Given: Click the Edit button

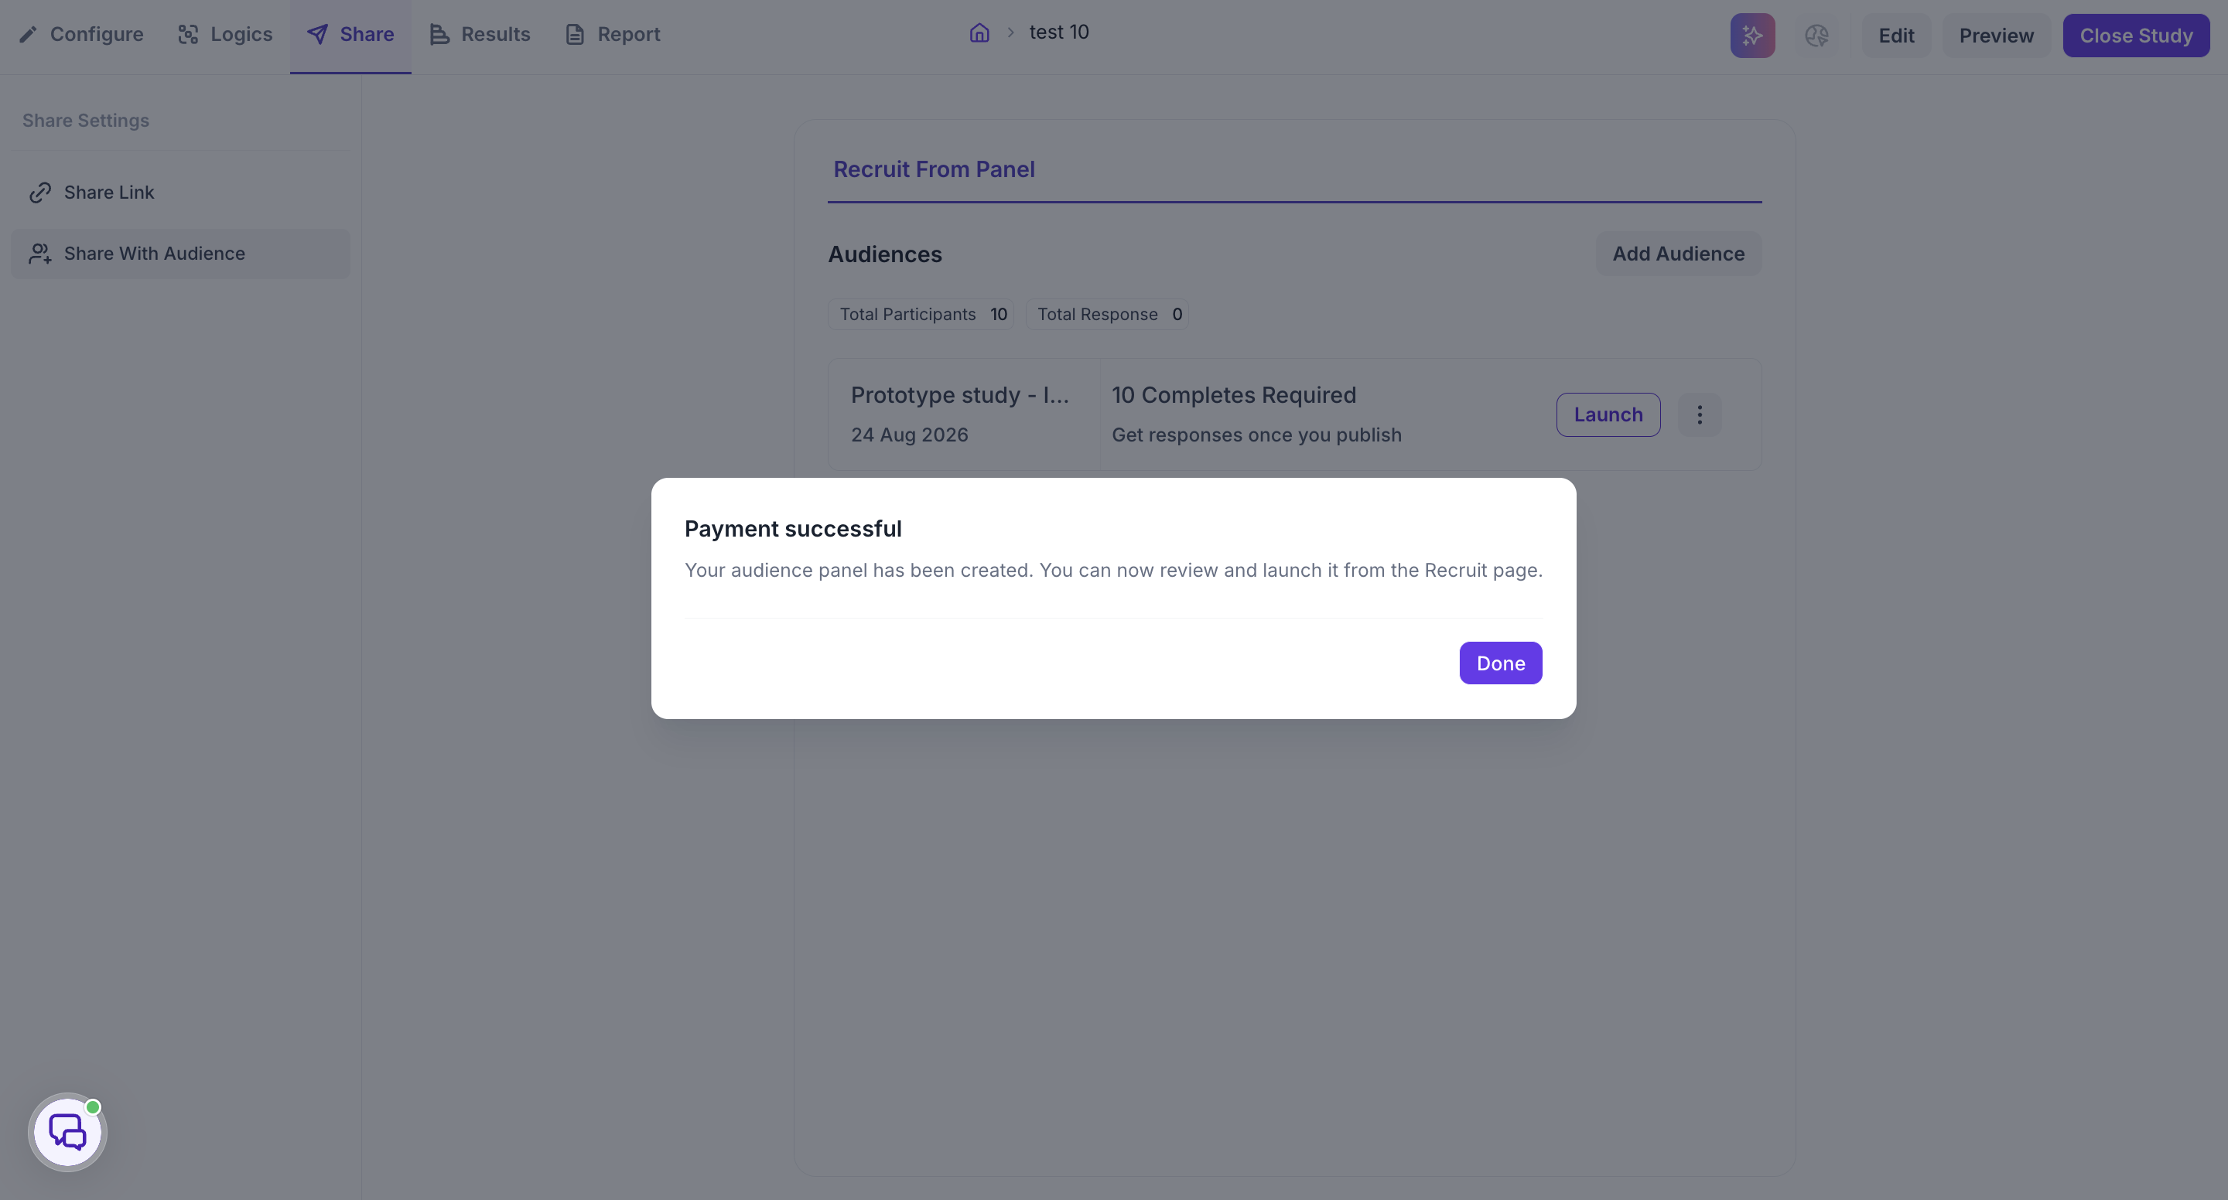Looking at the screenshot, I should (x=1896, y=36).
